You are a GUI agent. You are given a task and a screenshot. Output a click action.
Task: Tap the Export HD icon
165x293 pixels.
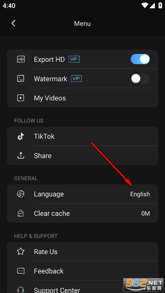point(21,60)
